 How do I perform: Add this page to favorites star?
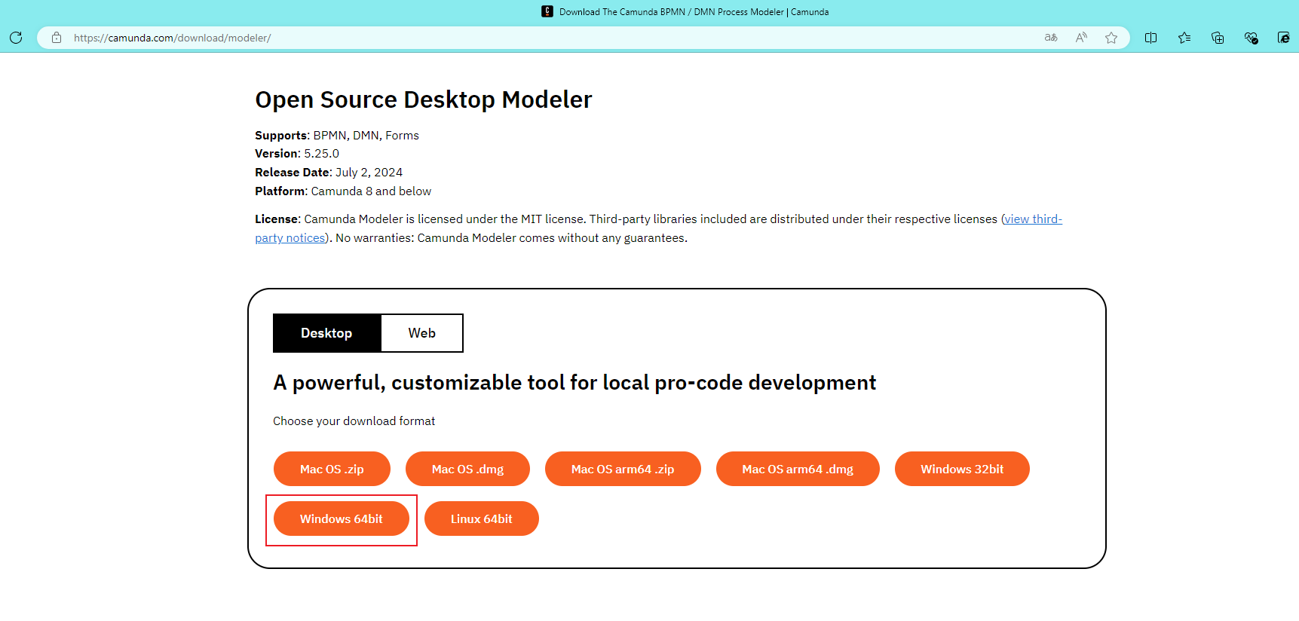click(x=1111, y=38)
